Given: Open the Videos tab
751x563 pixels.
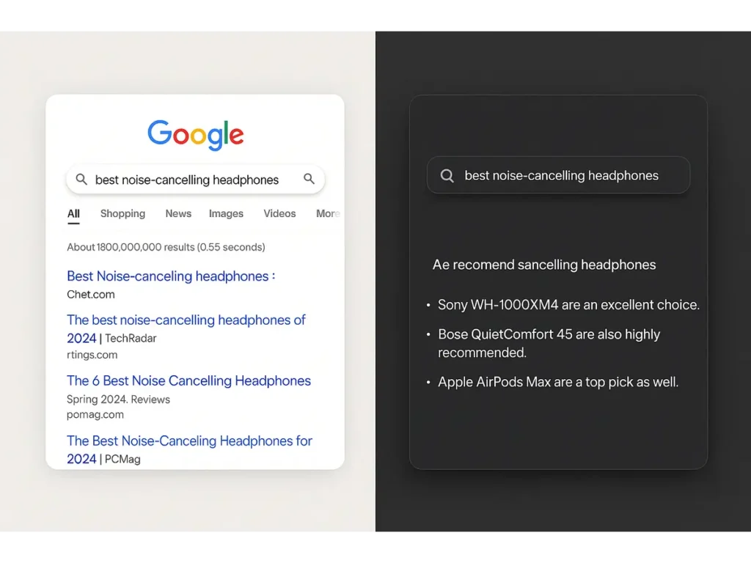Looking at the screenshot, I should 279,213.
